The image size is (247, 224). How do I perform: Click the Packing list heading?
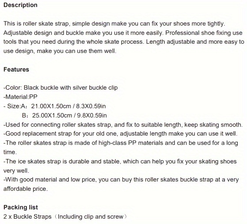click(x=21, y=207)
